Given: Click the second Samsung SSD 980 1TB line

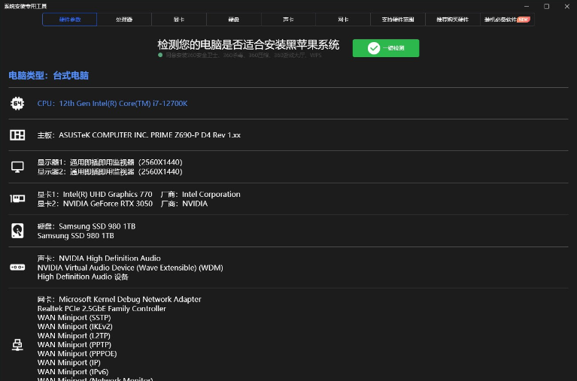Looking at the screenshot, I should [75, 236].
